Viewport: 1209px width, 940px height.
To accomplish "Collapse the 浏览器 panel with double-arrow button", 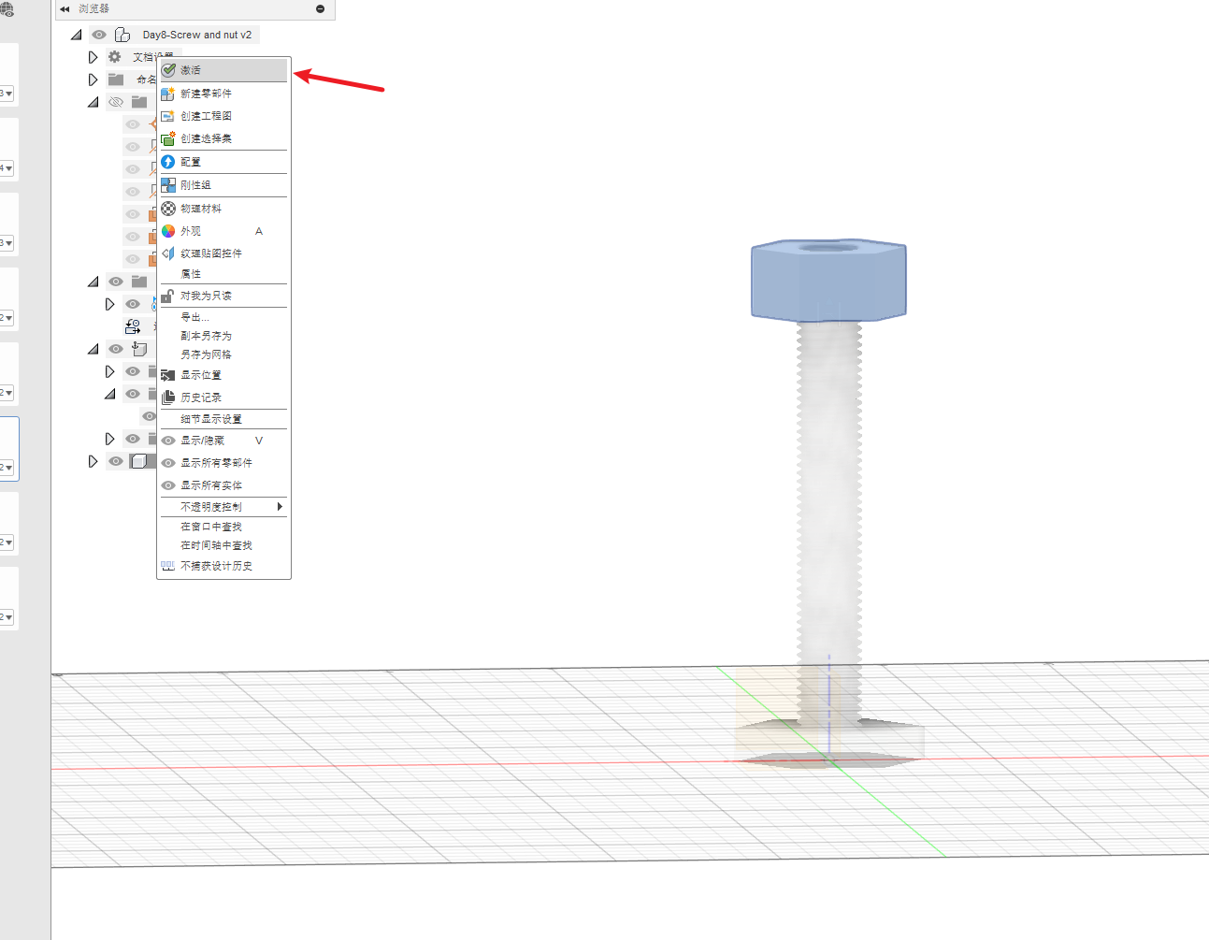I will (x=65, y=8).
